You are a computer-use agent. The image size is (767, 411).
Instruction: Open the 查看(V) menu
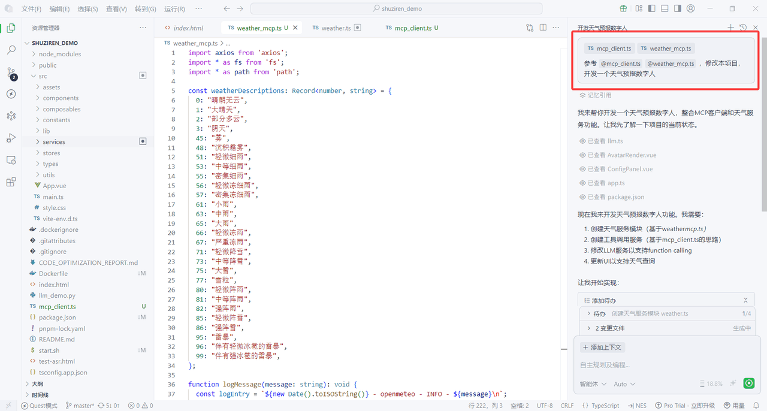(116, 9)
